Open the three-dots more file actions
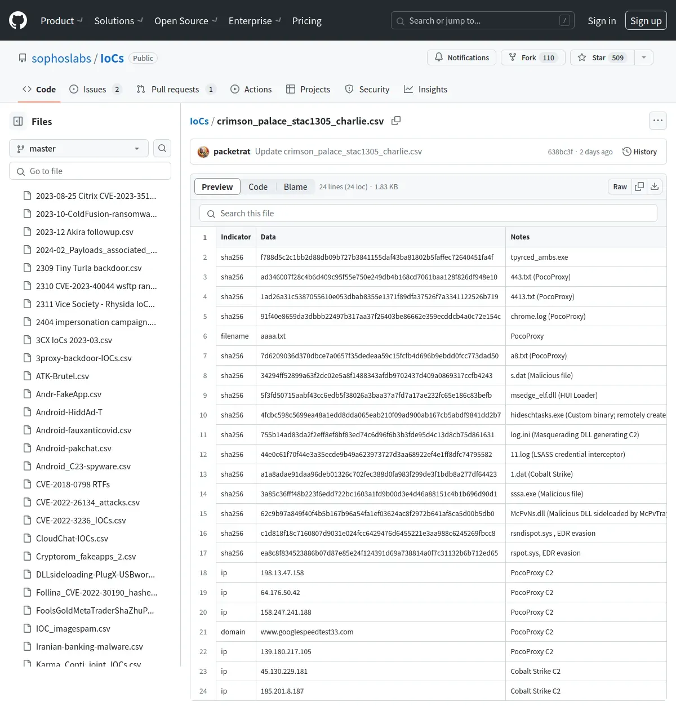 click(658, 121)
